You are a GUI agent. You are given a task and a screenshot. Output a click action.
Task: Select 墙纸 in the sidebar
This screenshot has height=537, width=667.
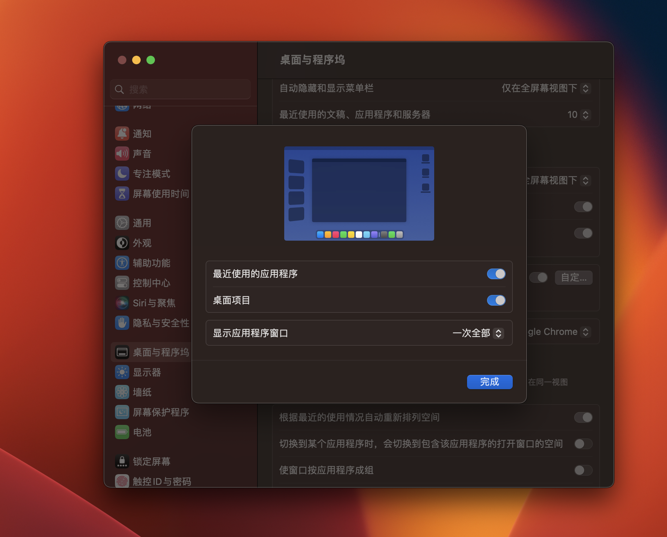tap(142, 392)
